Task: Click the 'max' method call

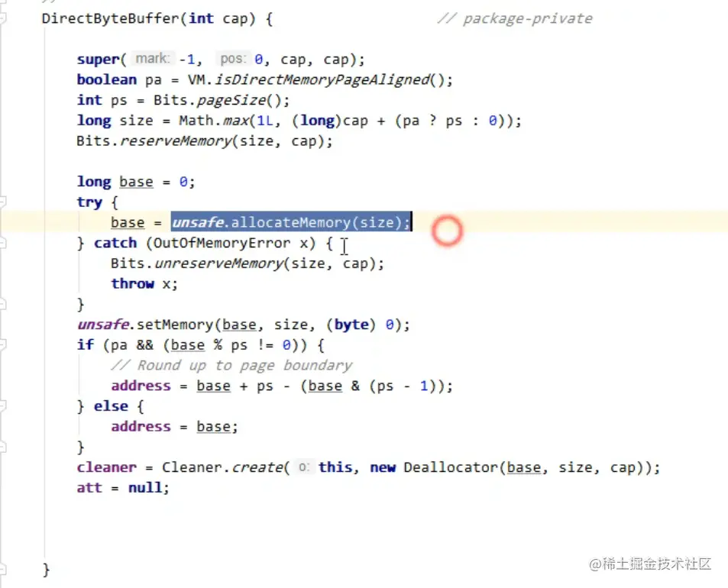Action: (x=236, y=121)
